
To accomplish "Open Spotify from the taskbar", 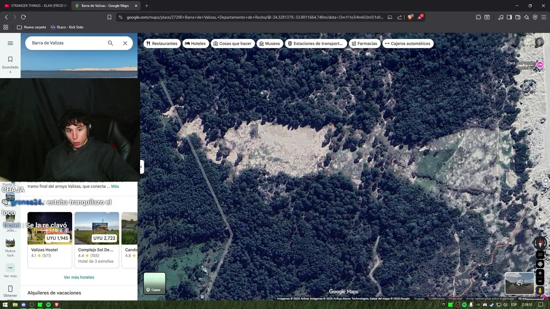I will pos(48,305).
